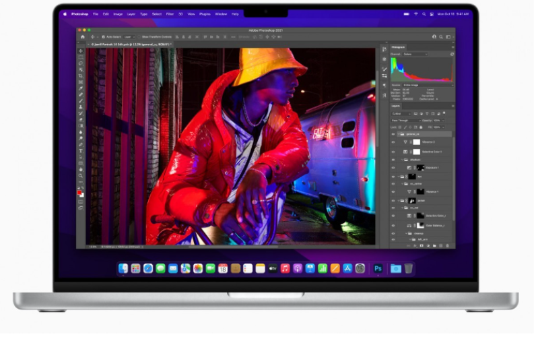This screenshot has width=538, height=337.
Task: Create new adjustment layer from Layers footer
Action: click(x=428, y=245)
